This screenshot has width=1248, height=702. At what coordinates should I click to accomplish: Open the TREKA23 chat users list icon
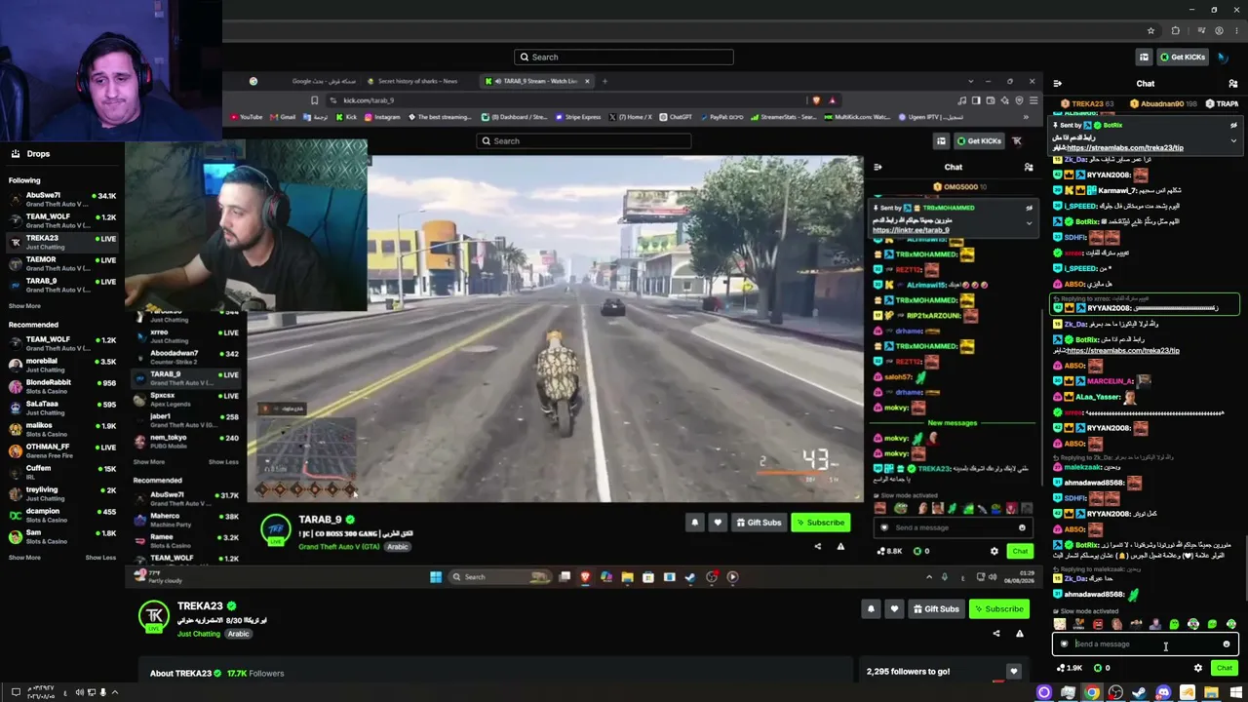[1233, 84]
